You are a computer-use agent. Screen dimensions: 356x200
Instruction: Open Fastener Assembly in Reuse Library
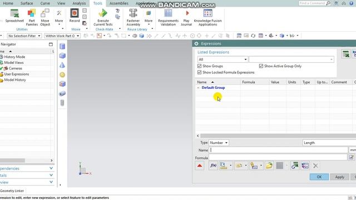click(133, 17)
